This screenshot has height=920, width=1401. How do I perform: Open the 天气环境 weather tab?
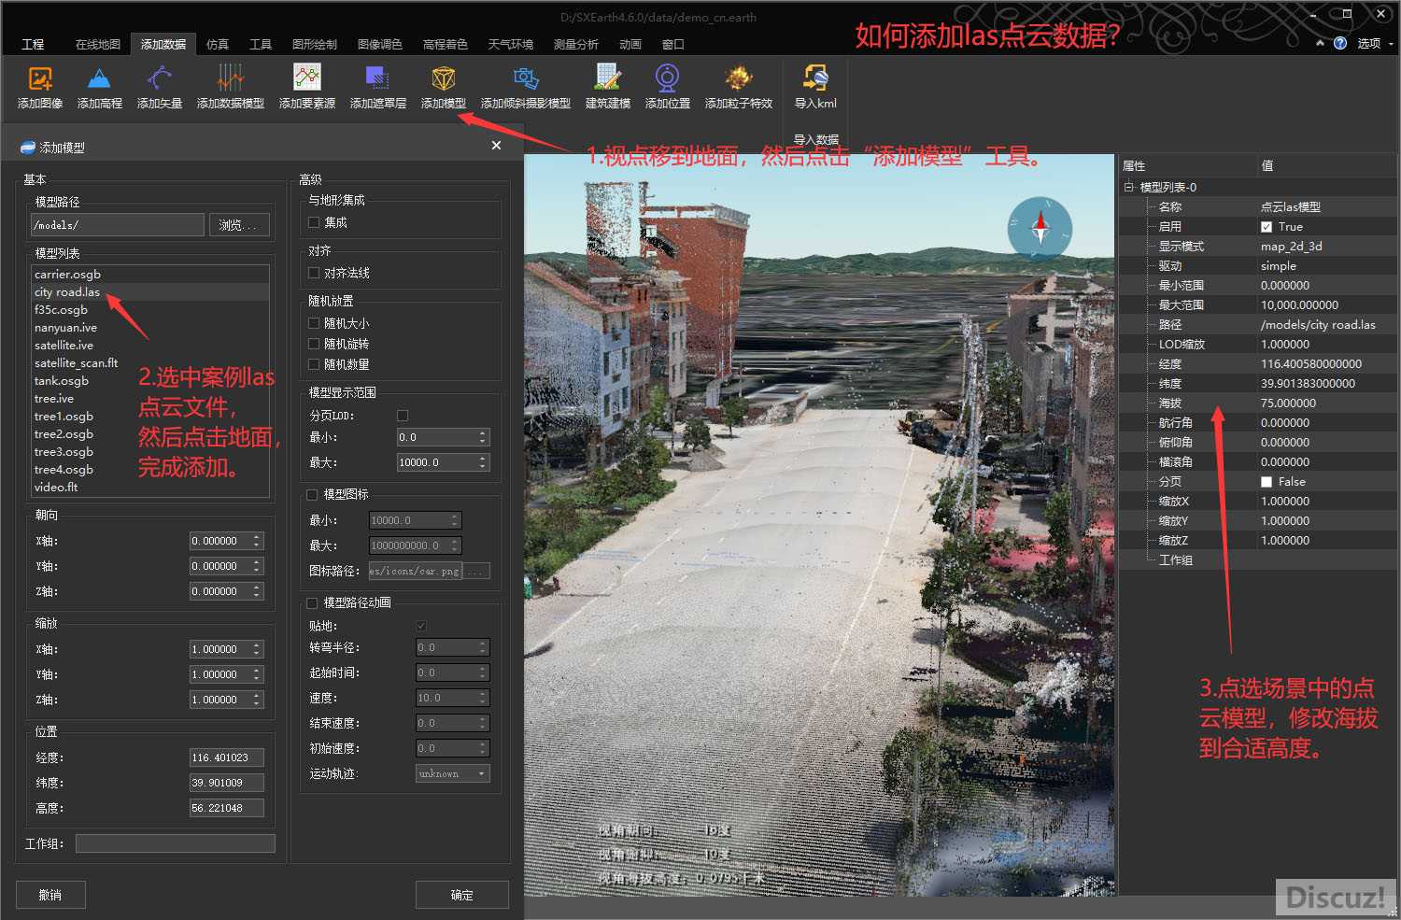(511, 44)
